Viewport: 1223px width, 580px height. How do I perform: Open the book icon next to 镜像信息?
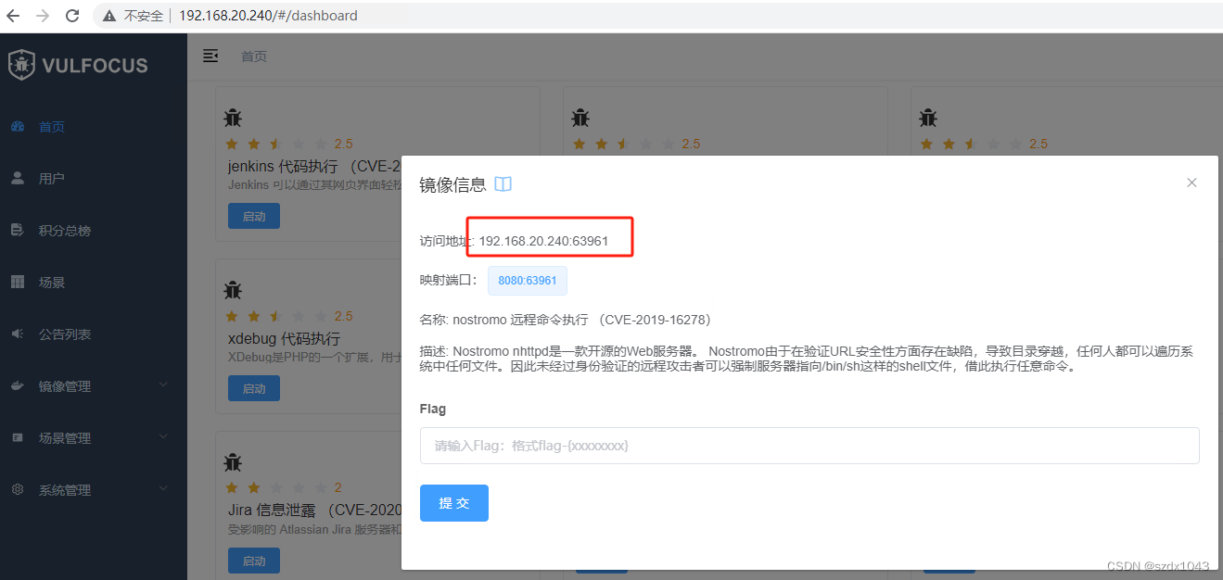pos(503,184)
